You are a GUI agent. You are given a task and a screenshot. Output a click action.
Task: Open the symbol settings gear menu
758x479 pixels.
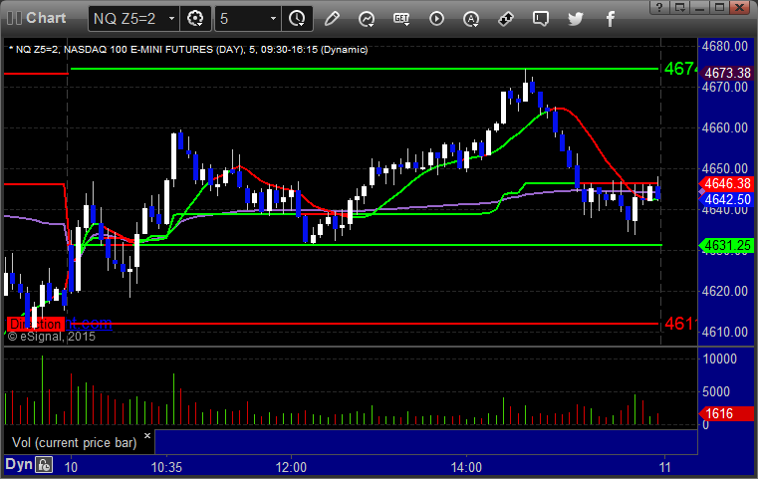point(195,19)
